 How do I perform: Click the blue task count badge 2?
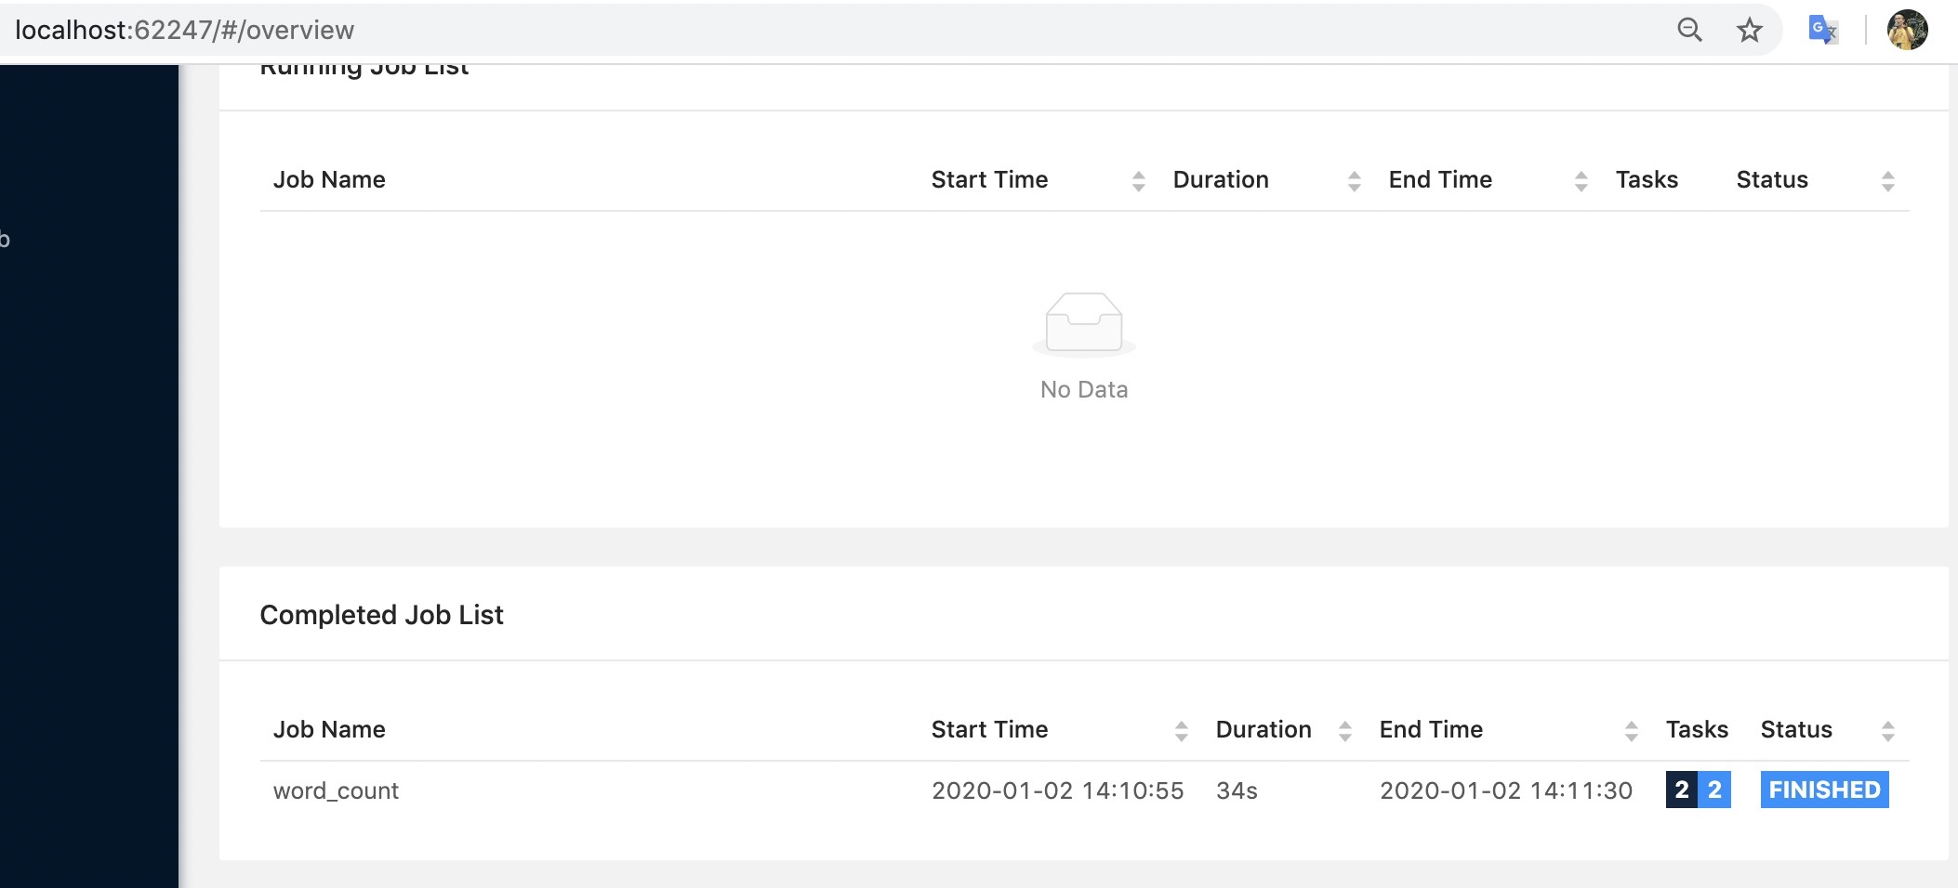pyautogui.click(x=1714, y=790)
